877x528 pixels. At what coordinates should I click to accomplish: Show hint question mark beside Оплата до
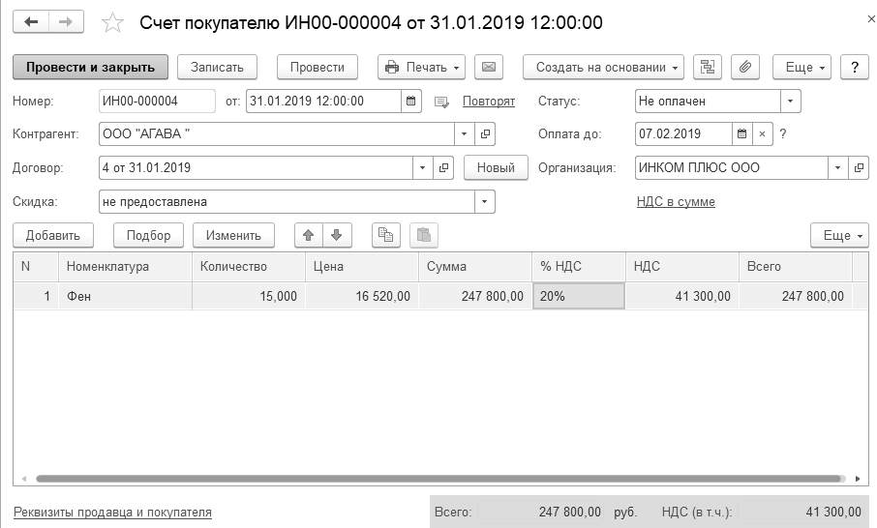(783, 134)
